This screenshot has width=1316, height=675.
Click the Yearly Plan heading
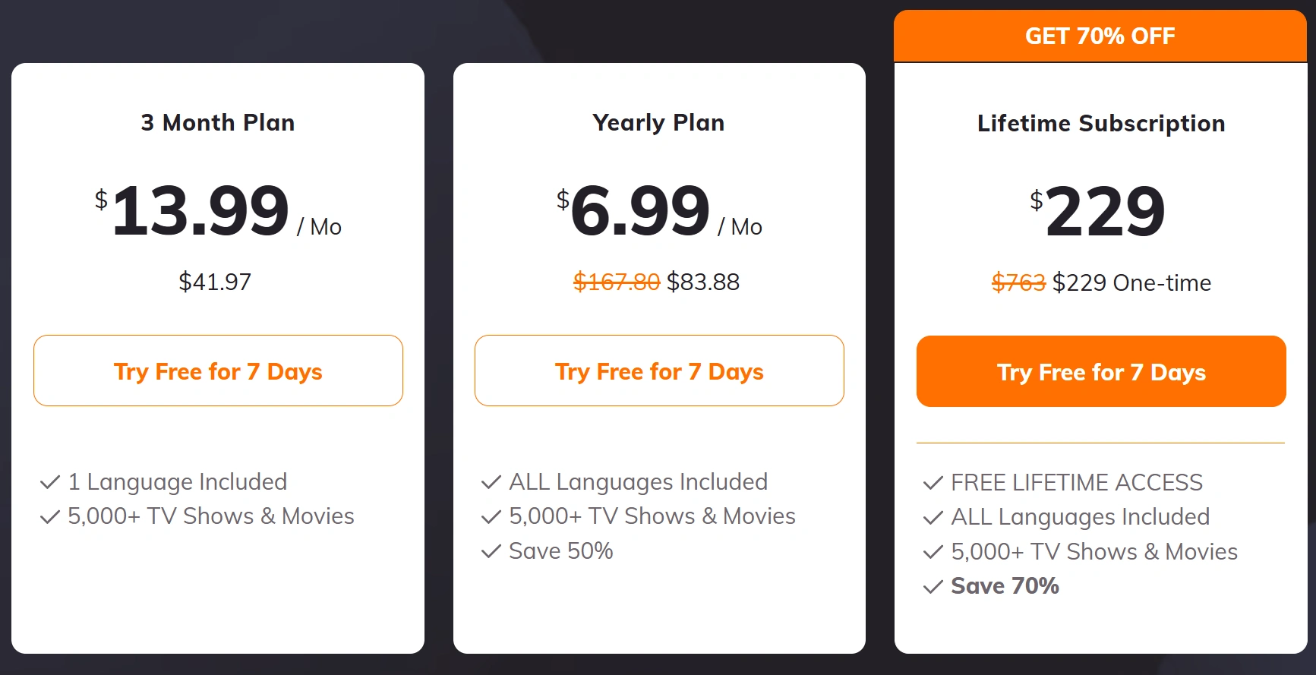(x=658, y=122)
